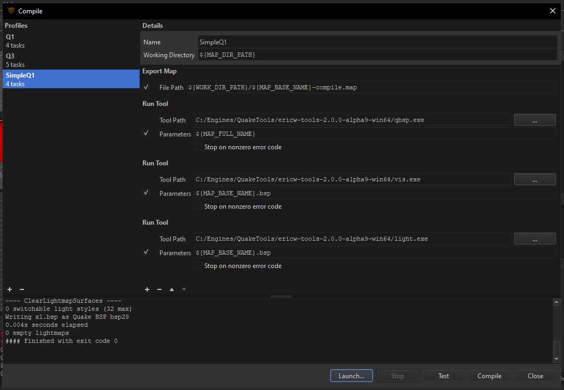Browse for the qbsp.exe tool path

click(535, 120)
